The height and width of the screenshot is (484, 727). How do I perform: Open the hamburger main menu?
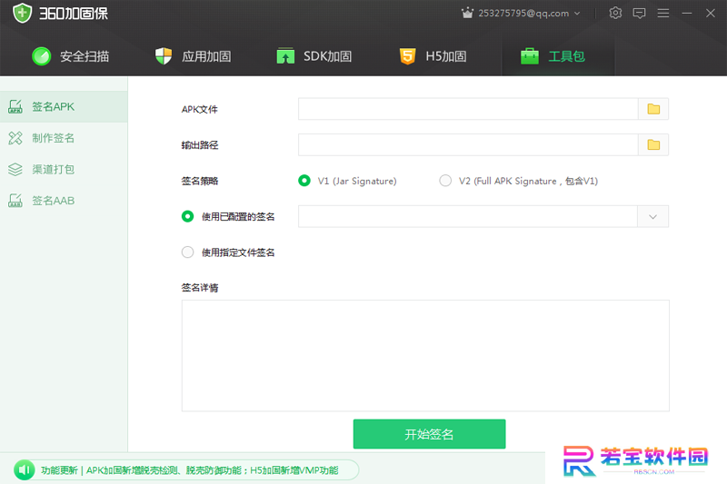click(x=663, y=13)
